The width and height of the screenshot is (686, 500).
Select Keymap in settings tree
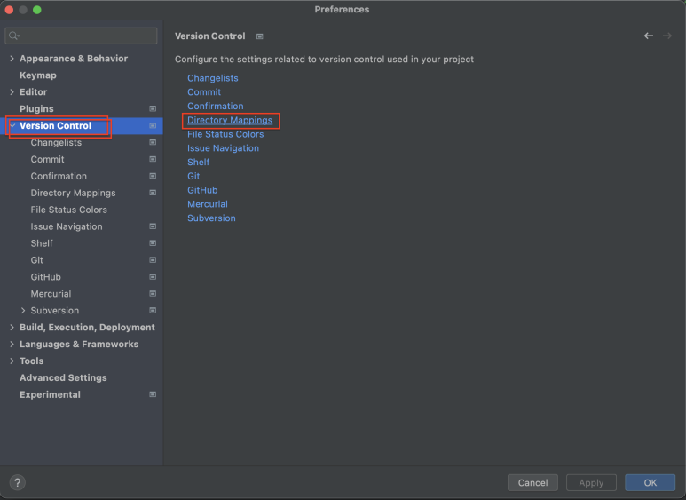[38, 75]
